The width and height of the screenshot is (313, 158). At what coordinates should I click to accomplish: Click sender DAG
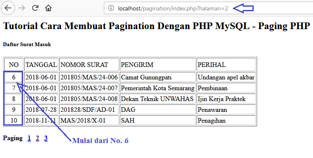click(x=158, y=110)
